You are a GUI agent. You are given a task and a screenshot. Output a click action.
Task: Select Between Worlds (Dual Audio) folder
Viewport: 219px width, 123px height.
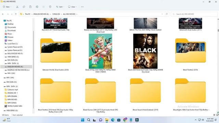coord(55,51)
